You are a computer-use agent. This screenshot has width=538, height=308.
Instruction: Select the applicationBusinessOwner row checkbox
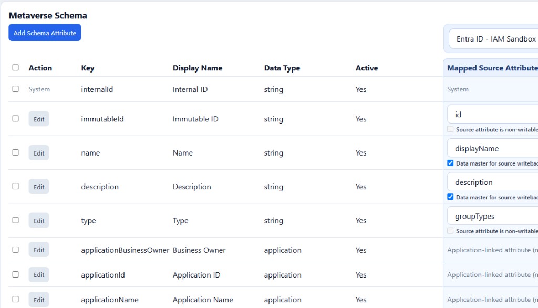point(15,250)
